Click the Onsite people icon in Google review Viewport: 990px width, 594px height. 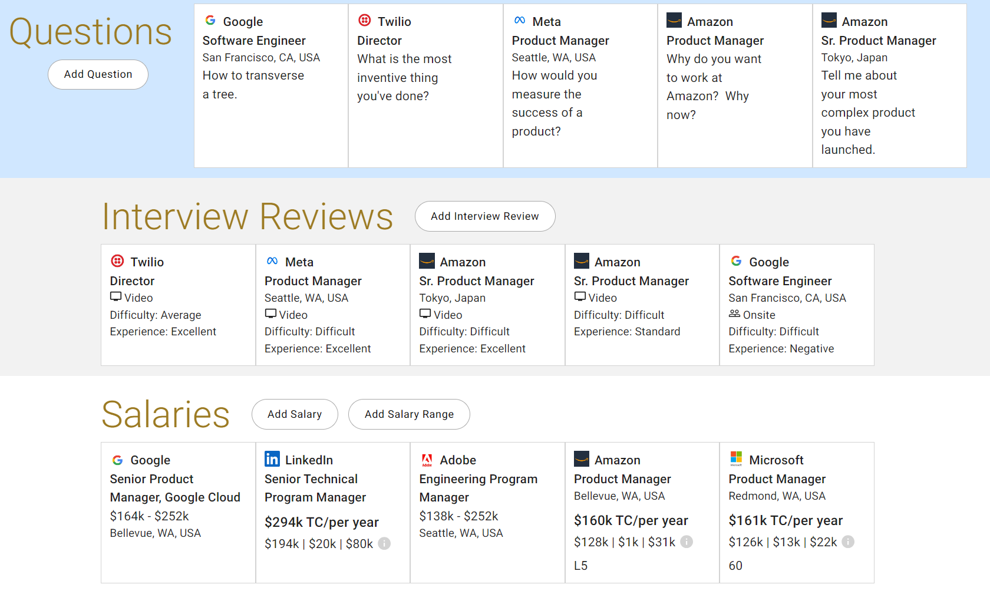734,314
